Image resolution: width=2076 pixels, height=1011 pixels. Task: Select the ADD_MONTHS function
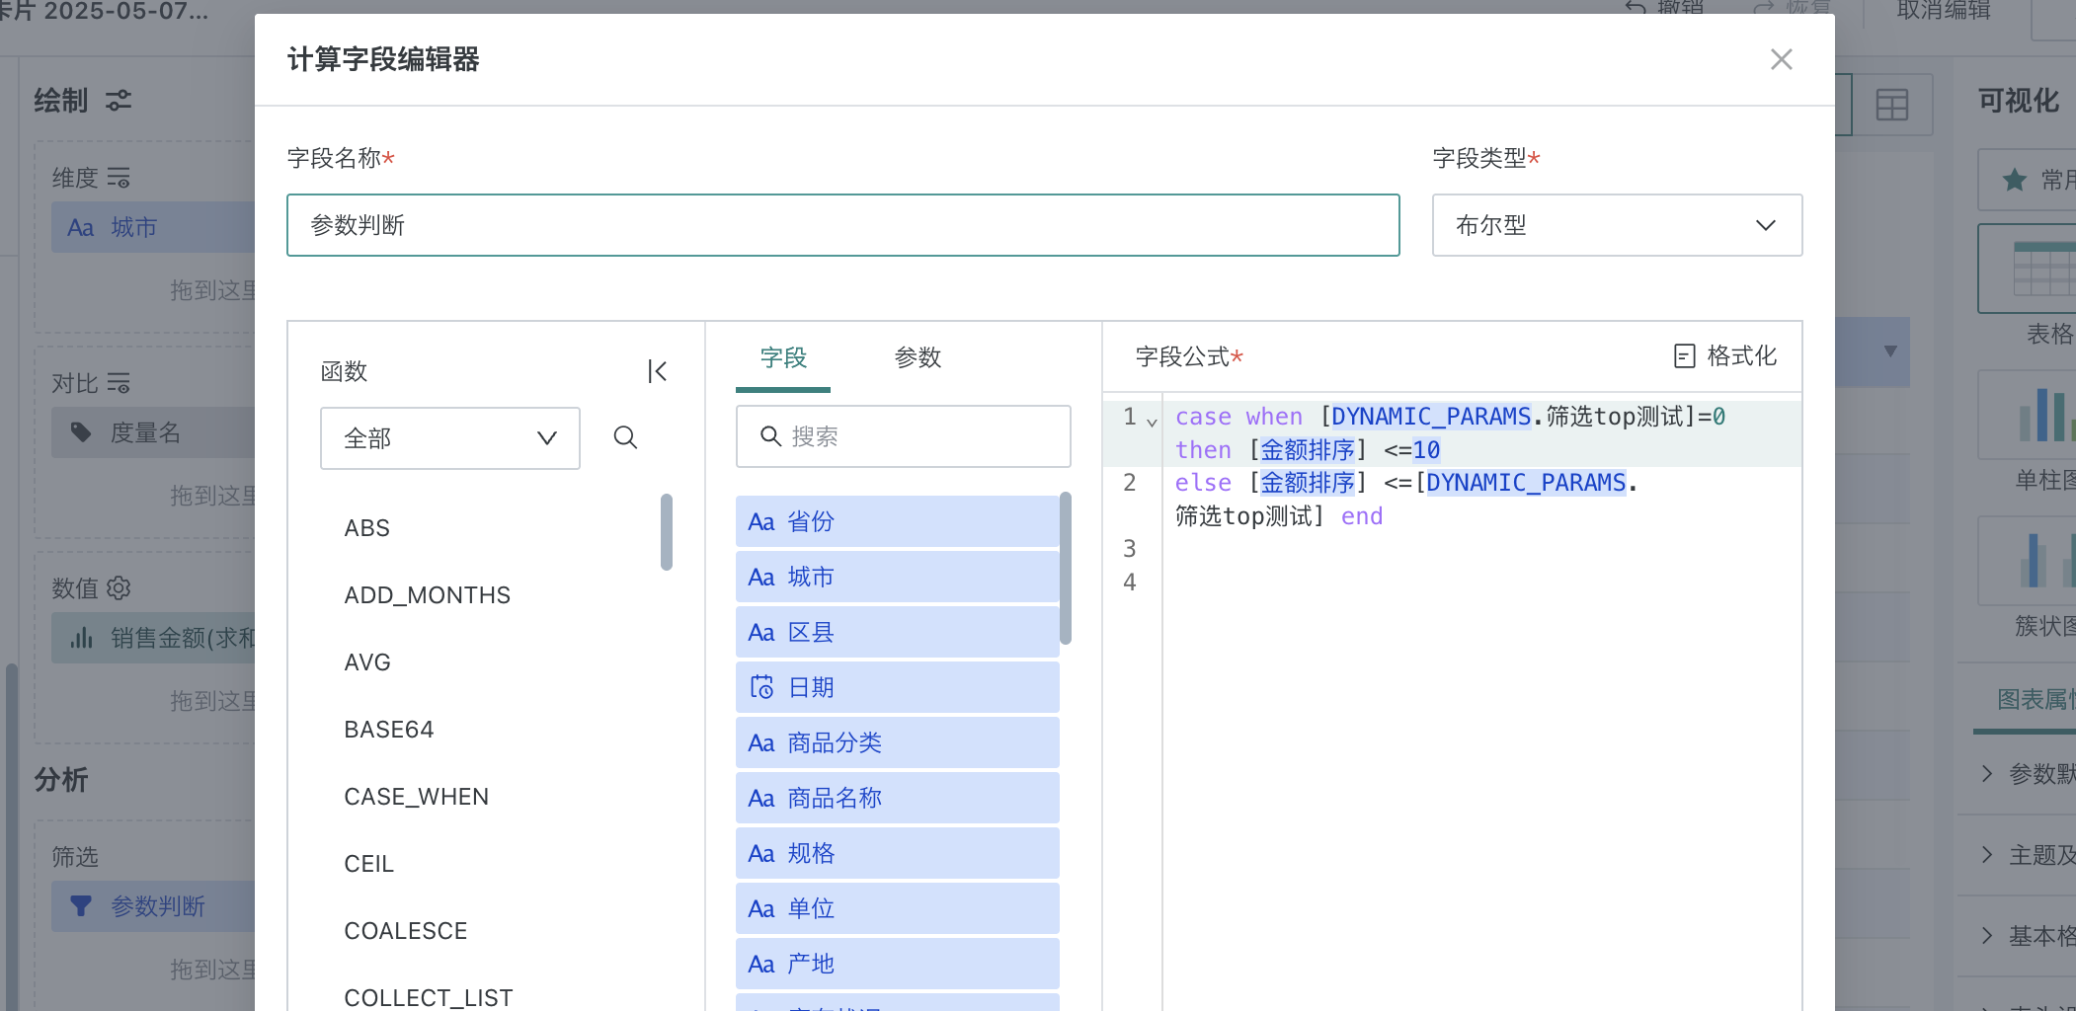427,595
